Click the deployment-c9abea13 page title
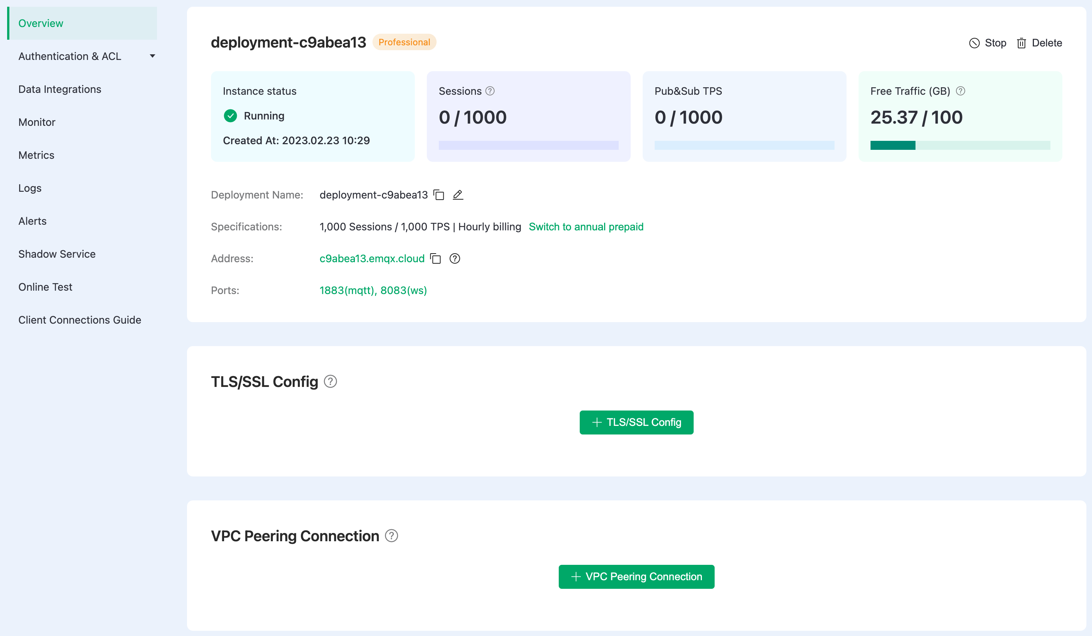Viewport: 1092px width, 636px height. [289, 42]
